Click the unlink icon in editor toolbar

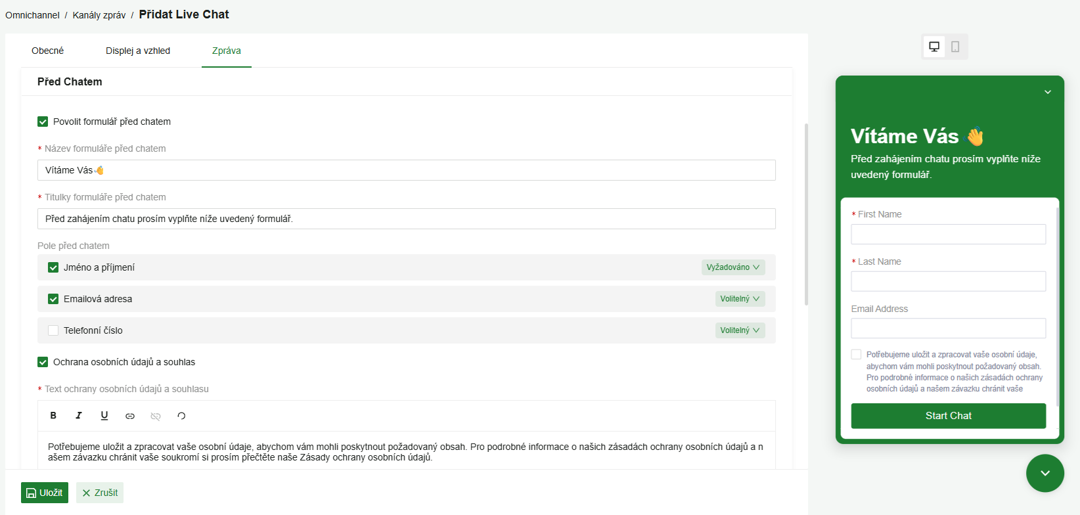pos(156,416)
